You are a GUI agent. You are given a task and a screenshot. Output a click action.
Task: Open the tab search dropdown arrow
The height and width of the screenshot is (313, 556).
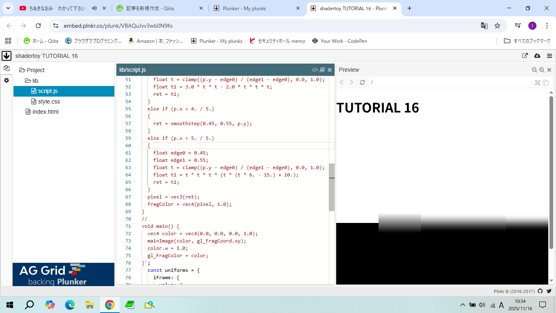[x=8, y=8]
